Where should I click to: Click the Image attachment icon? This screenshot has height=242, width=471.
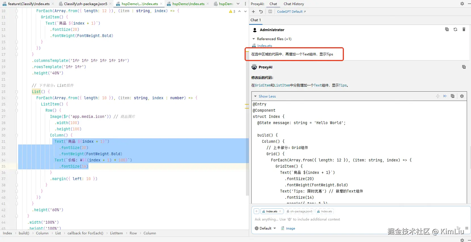(x=283, y=228)
